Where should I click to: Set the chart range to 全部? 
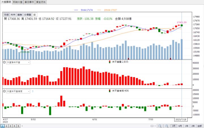coord(199,126)
